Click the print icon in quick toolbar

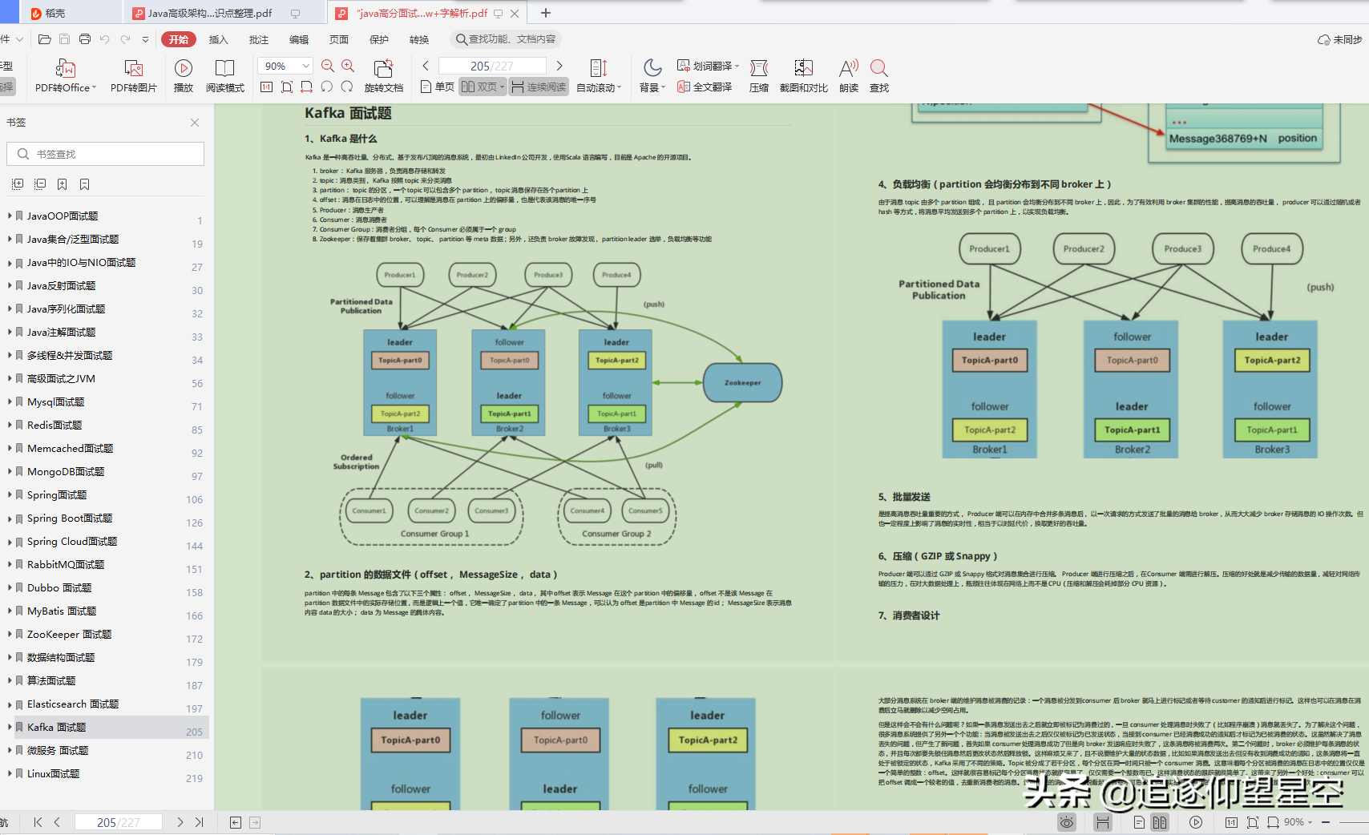[x=85, y=39]
